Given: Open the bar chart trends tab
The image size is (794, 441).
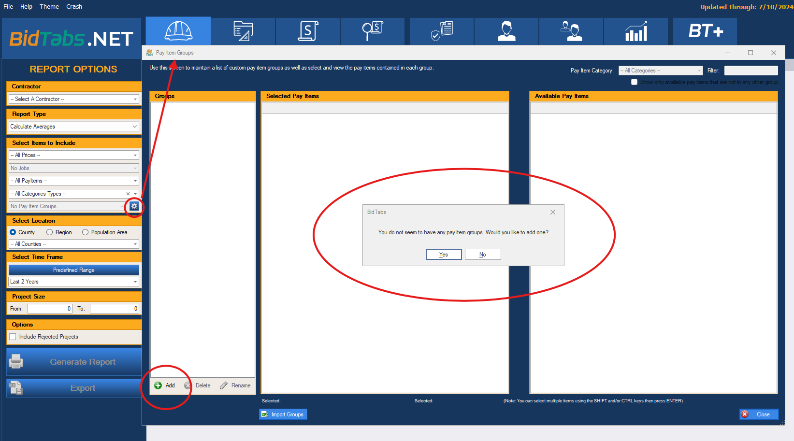Looking at the screenshot, I should coord(636,31).
